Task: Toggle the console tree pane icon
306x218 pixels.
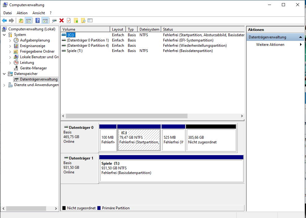Action: click(x=28, y=20)
